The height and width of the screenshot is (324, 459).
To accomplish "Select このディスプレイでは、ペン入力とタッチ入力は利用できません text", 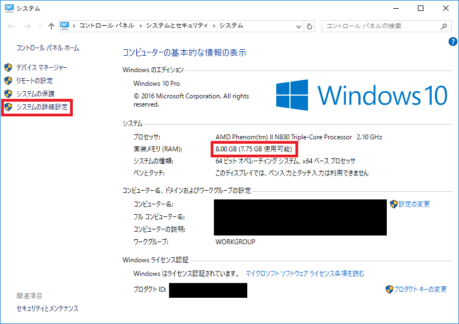I will (x=292, y=173).
